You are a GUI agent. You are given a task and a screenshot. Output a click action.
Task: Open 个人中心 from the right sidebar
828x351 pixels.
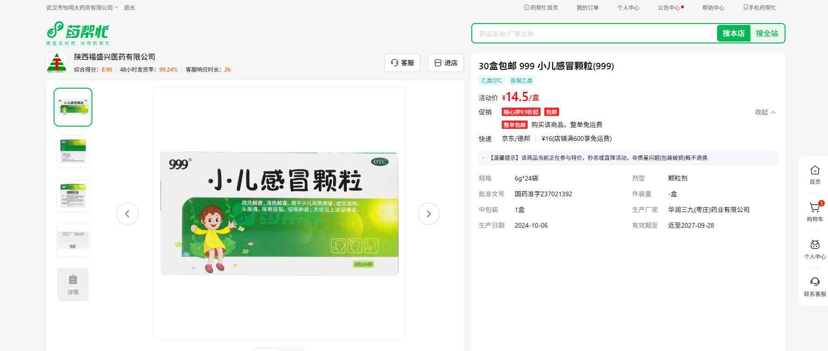[x=815, y=249]
